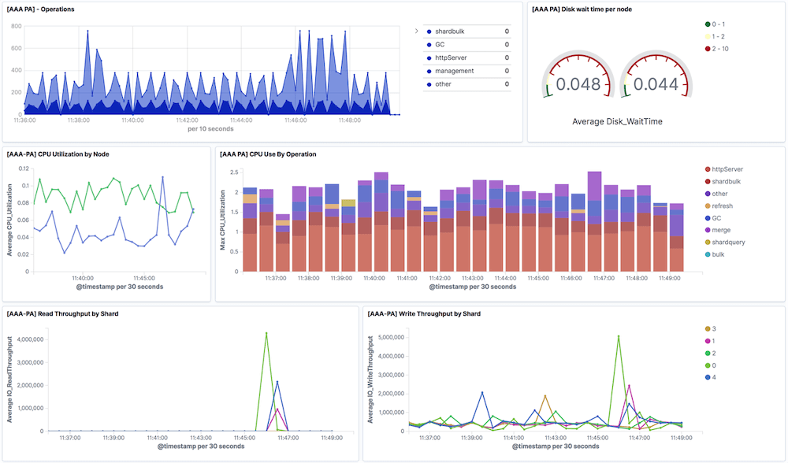The image size is (788, 463).
Task: Click the management entry in the Operations legend
Action: click(455, 70)
